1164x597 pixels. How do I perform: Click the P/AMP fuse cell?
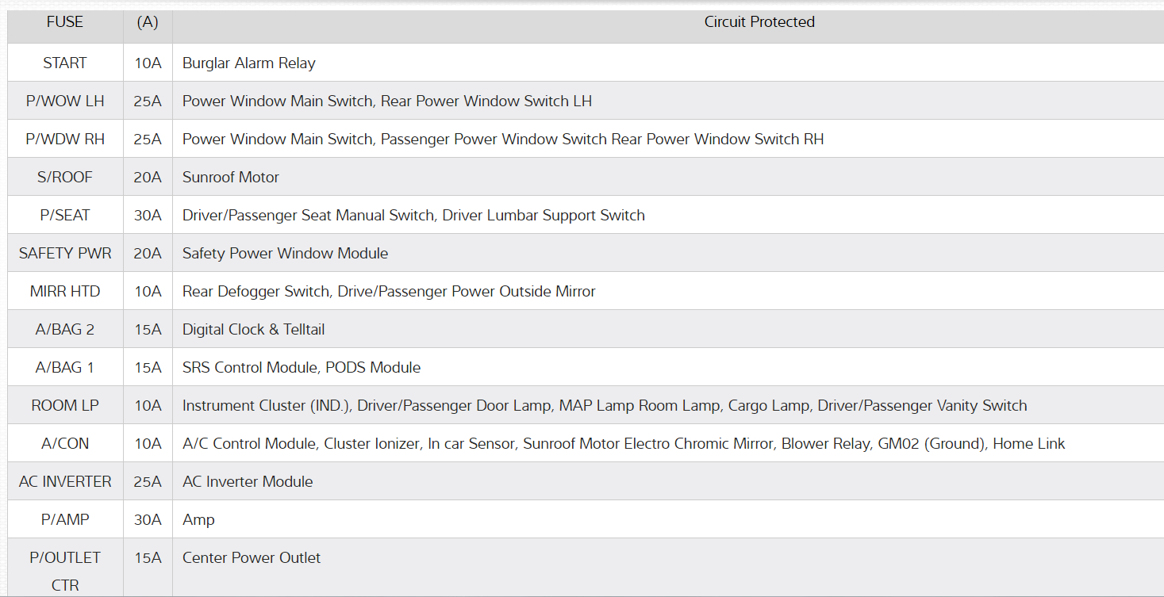coord(65,520)
